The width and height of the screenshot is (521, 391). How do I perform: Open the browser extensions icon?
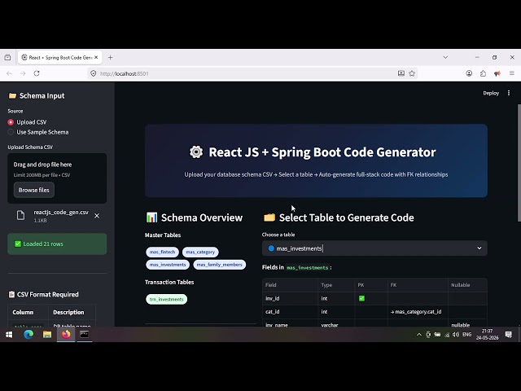483,73
